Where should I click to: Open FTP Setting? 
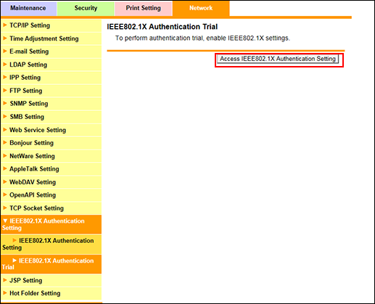pyautogui.click(x=51, y=91)
